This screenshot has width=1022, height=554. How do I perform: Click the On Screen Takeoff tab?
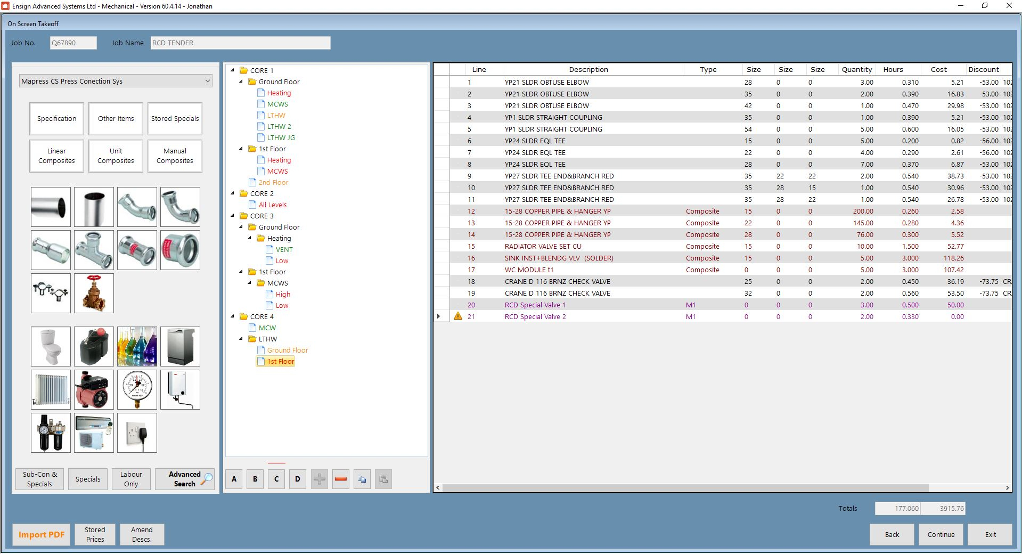click(x=32, y=23)
